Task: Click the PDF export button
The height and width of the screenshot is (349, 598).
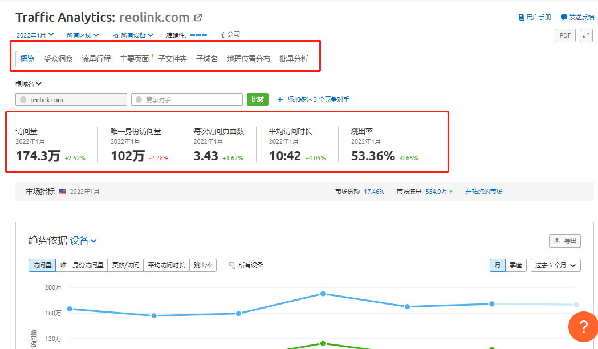Action: coord(565,35)
